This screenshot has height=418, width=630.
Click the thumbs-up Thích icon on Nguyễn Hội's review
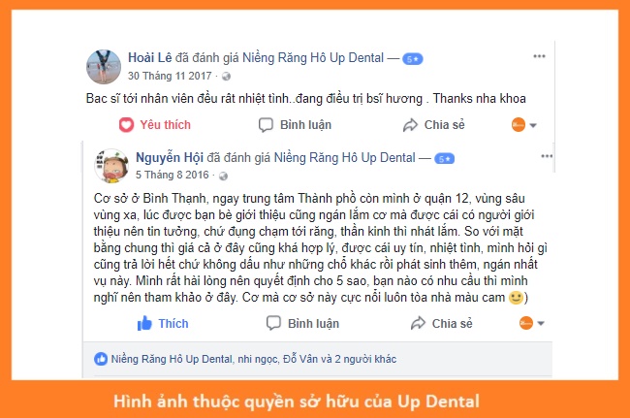tap(144, 323)
